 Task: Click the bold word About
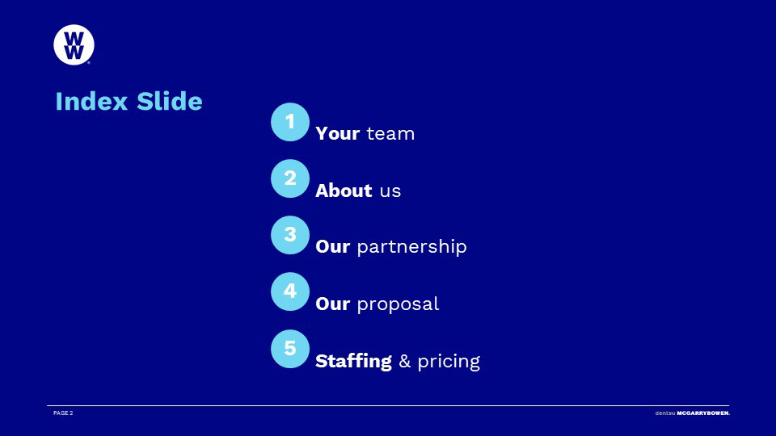click(344, 191)
